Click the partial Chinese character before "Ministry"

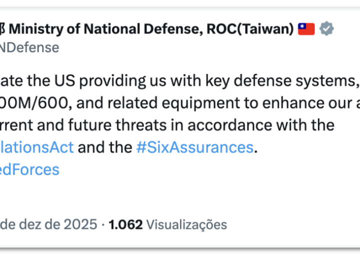tap(2, 29)
